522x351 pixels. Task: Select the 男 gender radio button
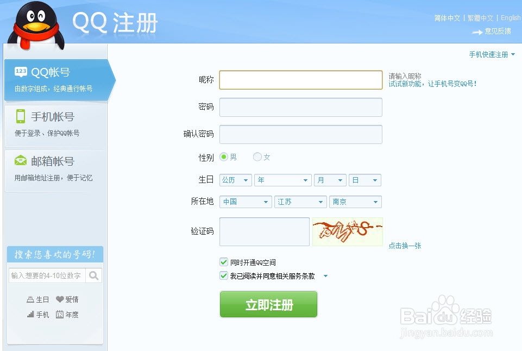224,157
